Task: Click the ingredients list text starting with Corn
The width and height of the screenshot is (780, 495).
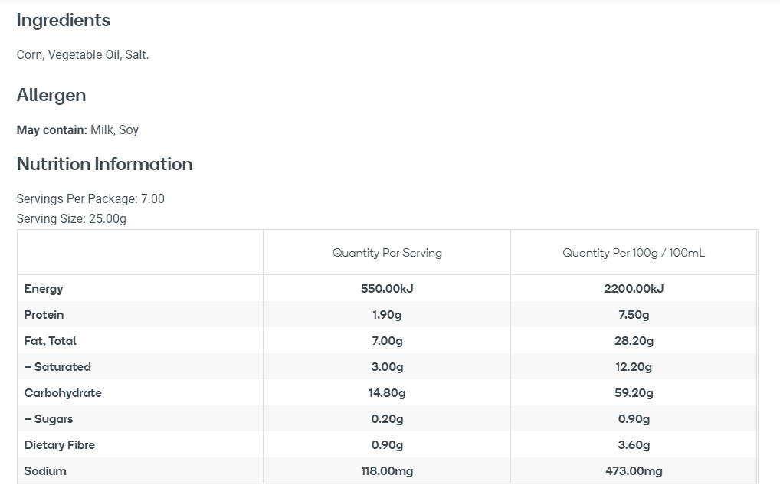Action: coord(83,55)
